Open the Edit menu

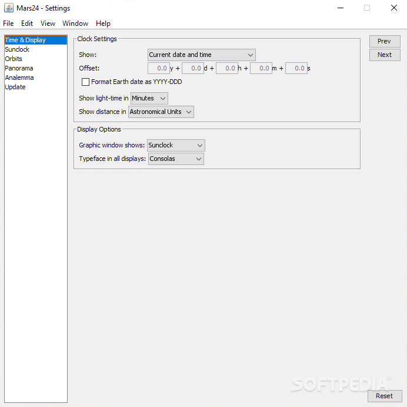tap(27, 23)
